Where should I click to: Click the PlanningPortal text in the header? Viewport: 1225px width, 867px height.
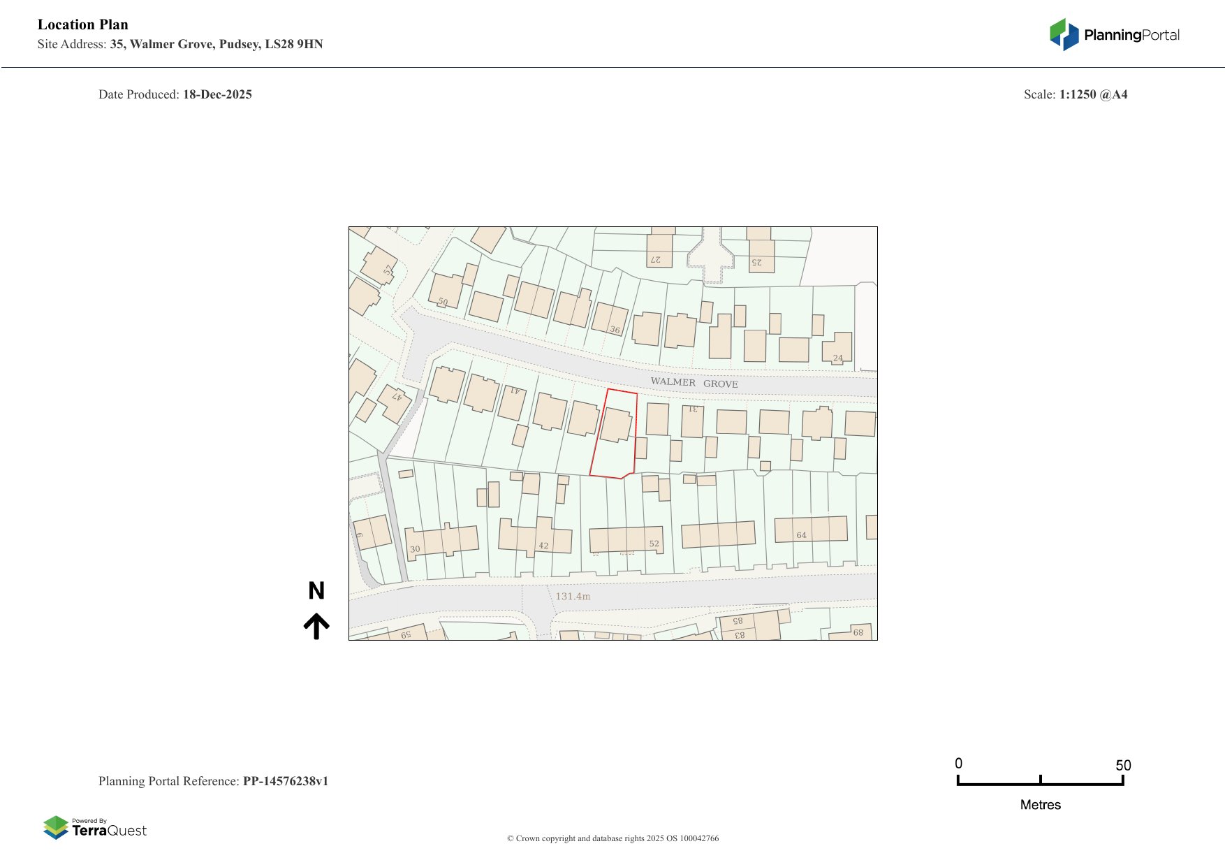pos(1131,35)
